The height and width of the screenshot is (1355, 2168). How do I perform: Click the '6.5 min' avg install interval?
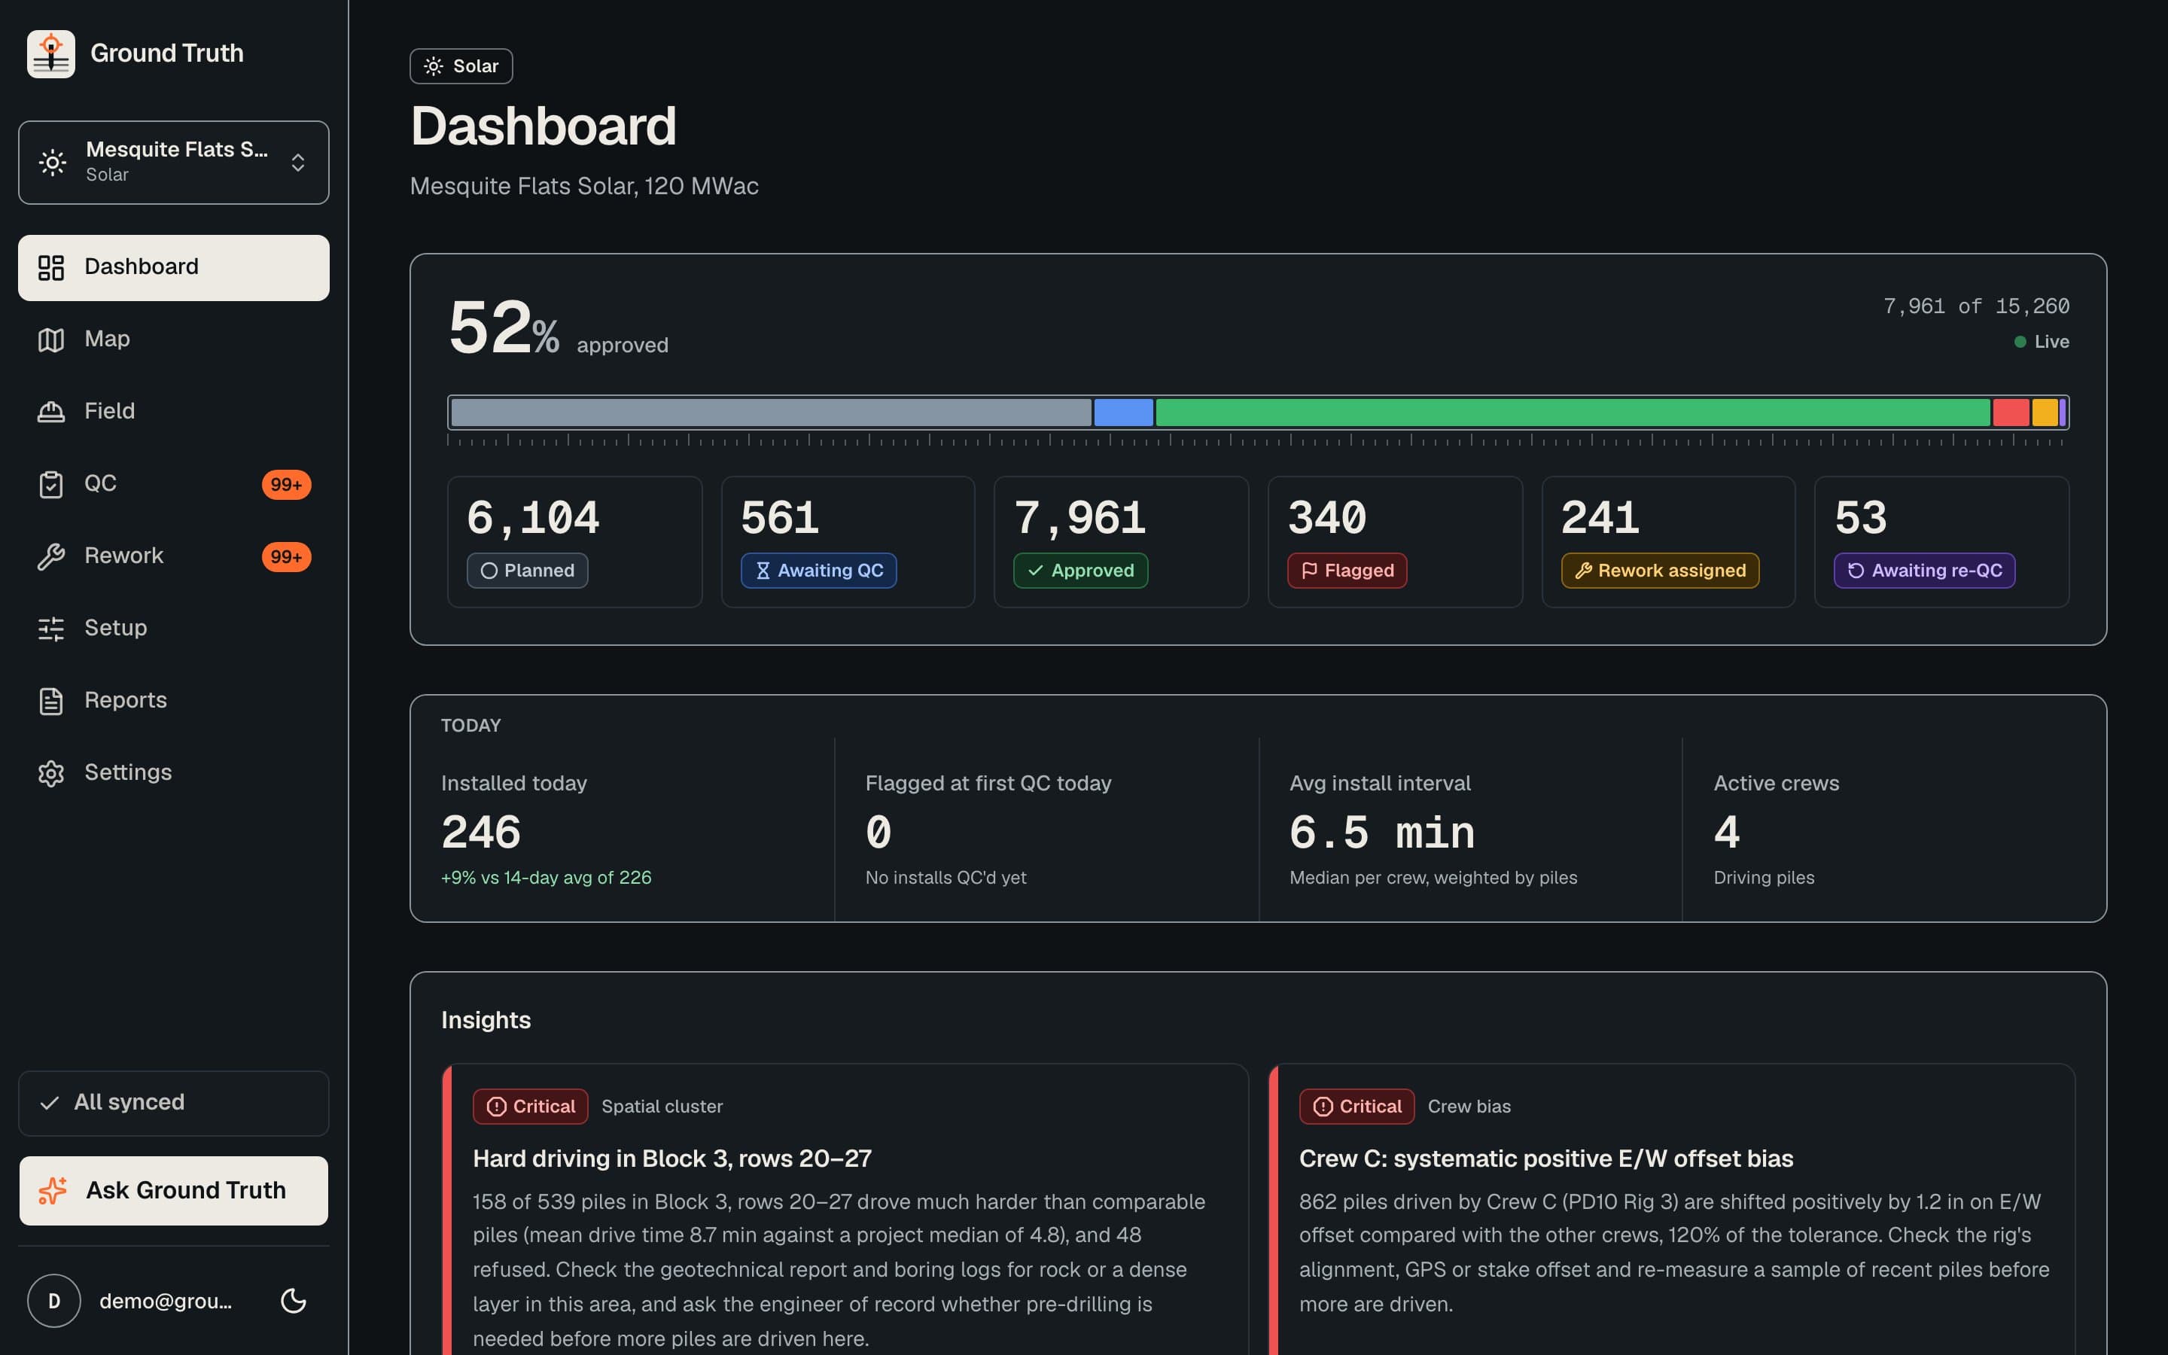pos(1382,833)
